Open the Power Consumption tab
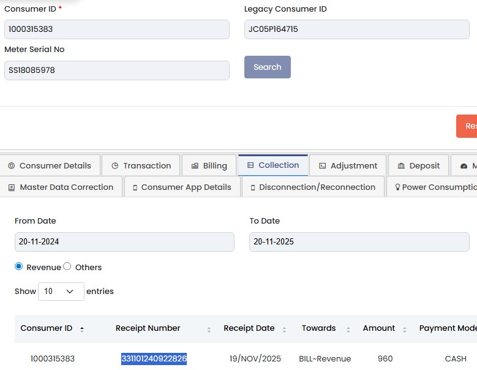 (432, 187)
